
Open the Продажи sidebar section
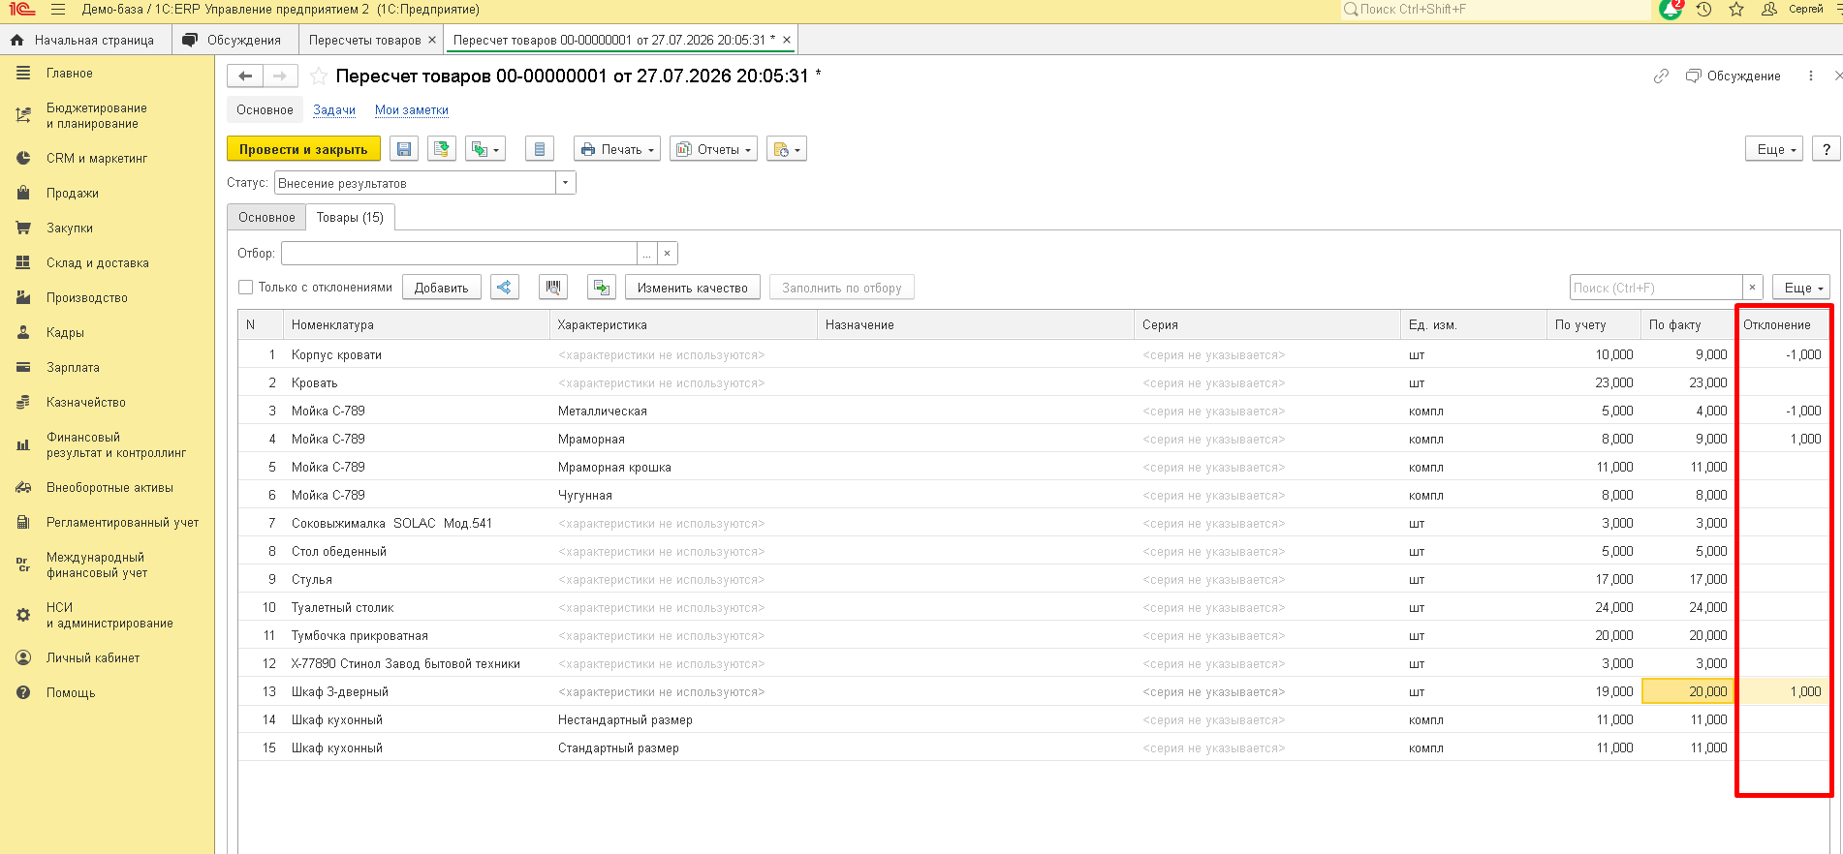point(73,194)
